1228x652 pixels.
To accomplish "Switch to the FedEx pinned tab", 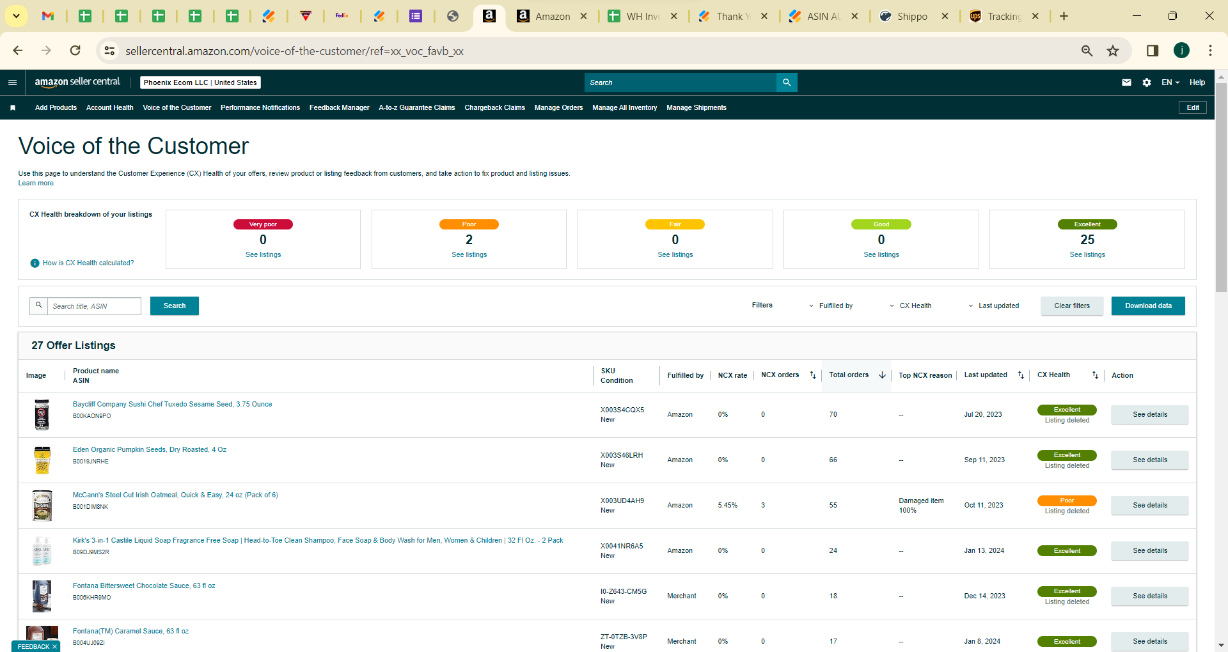I will [342, 16].
